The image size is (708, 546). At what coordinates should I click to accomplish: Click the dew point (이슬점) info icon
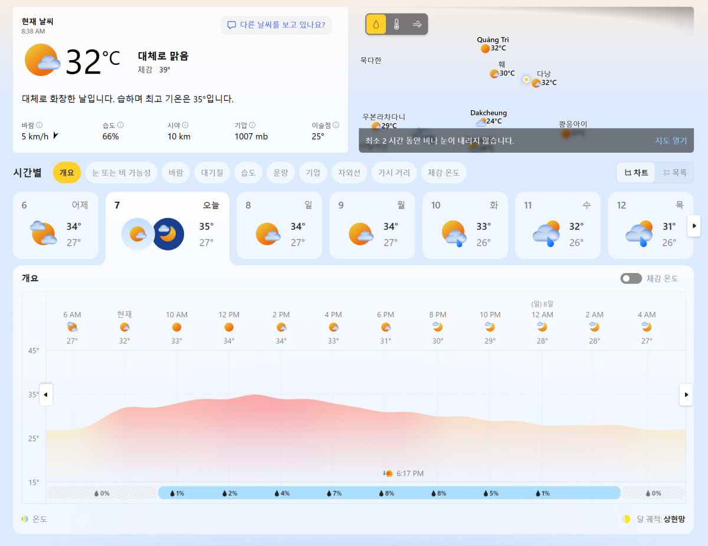[x=336, y=125]
